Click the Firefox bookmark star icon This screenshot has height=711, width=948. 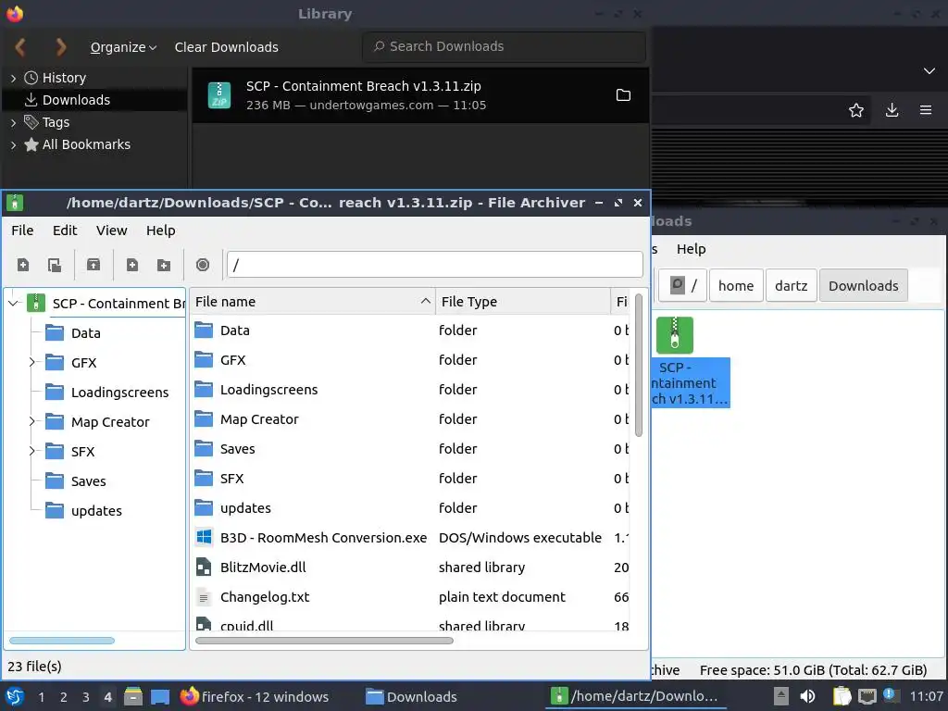pyautogui.click(x=856, y=110)
